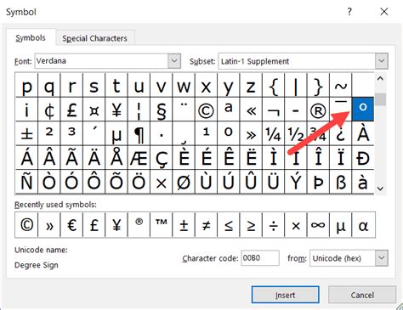Select the superscript two ² symbol
Screen dimensions: 403x310
[49, 133]
